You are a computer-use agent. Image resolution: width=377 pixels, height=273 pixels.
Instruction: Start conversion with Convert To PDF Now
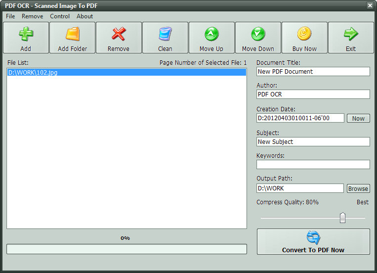coord(313,241)
